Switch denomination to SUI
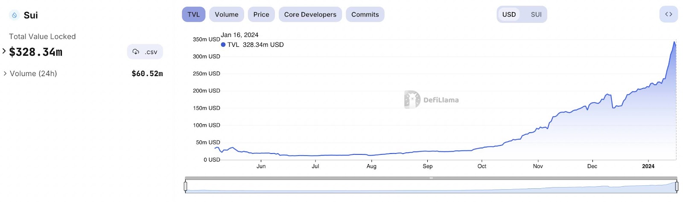 [x=536, y=14]
